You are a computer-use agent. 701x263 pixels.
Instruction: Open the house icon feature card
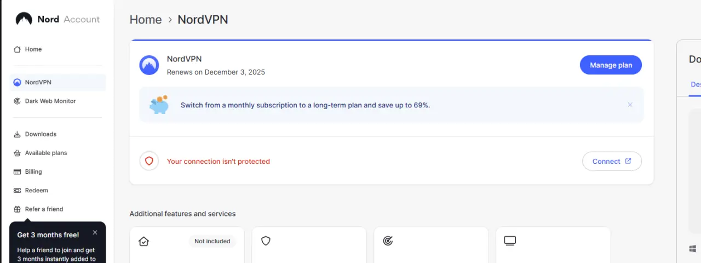[187, 245]
